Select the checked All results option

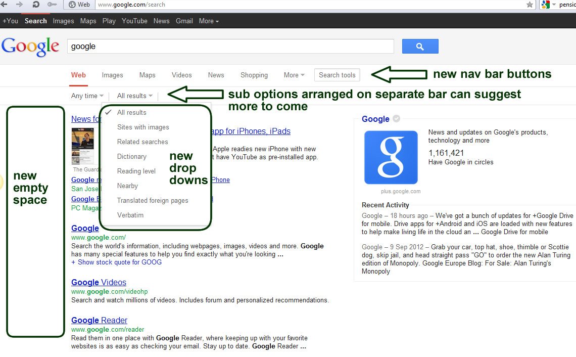131,112
